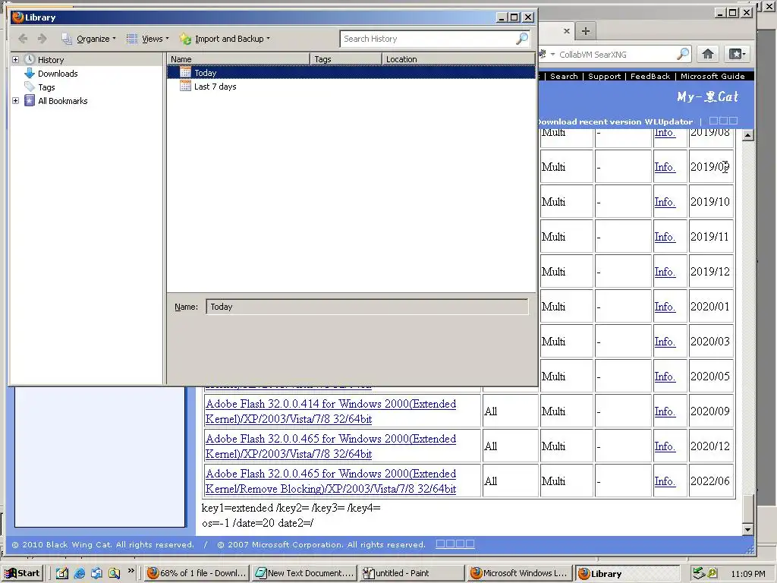Click the Firefox Home button
Image resolution: width=777 pixels, height=583 pixels.
click(x=708, y=54)
